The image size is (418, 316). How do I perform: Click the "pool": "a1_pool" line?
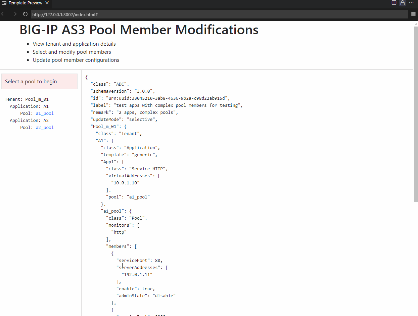click(x=128, y=197)
